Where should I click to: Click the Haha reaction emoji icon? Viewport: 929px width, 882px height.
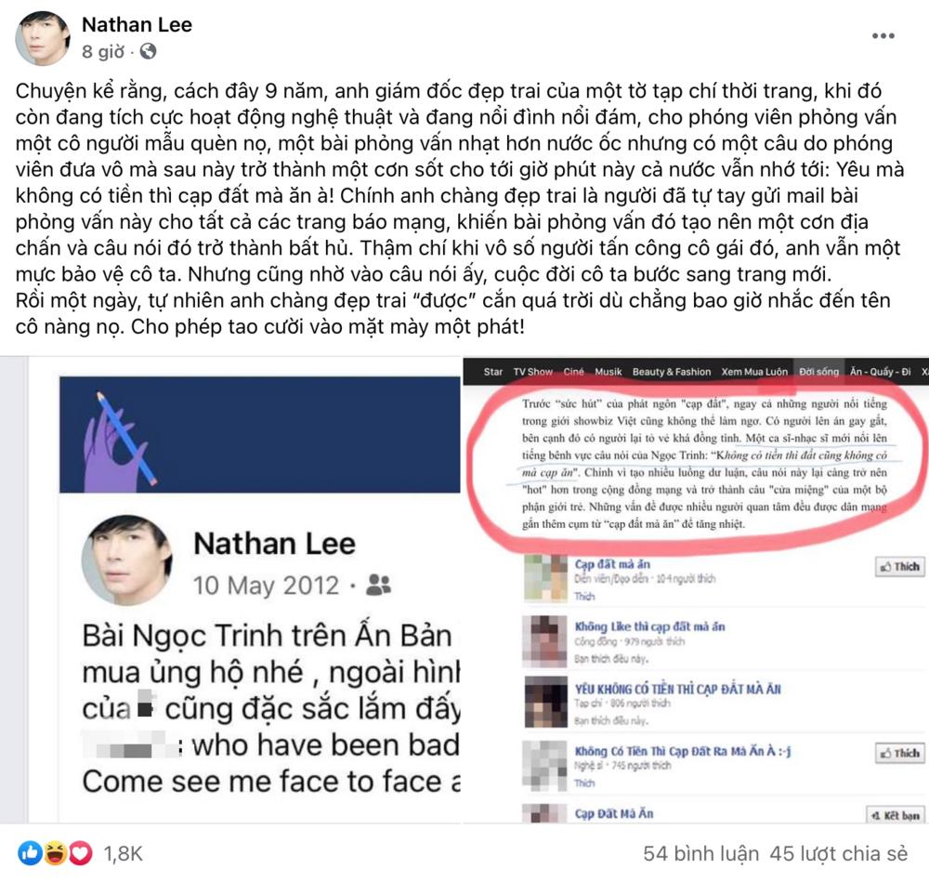click(x=55, y=853)
